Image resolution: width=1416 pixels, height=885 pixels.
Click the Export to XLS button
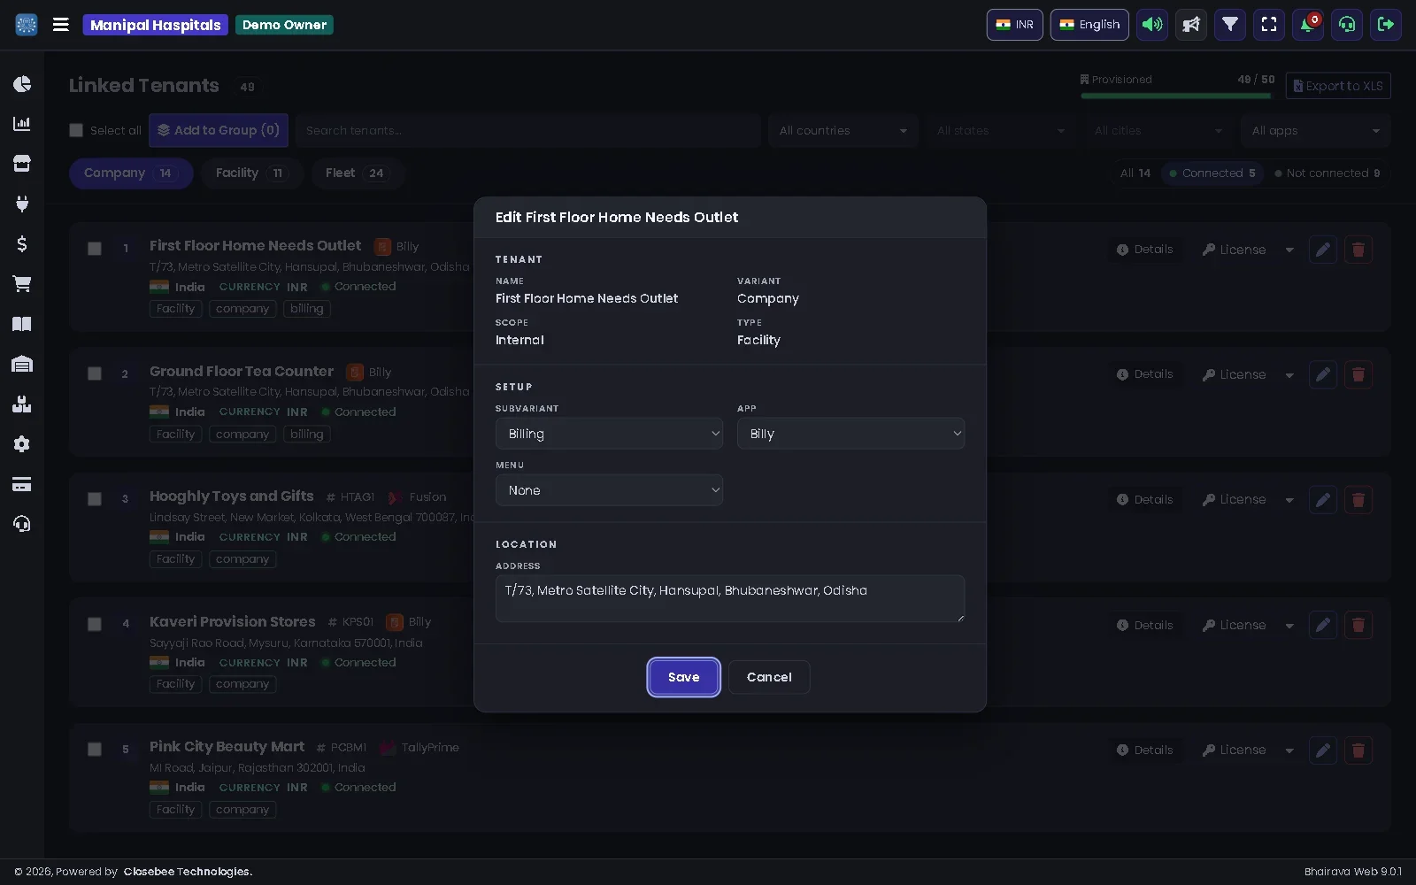[x=1338, y=86]
